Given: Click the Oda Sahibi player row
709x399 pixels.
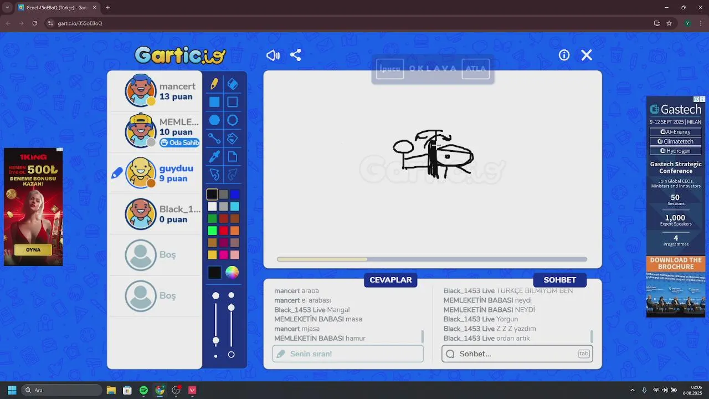Looking at the screenshot, I should [155, 132].
